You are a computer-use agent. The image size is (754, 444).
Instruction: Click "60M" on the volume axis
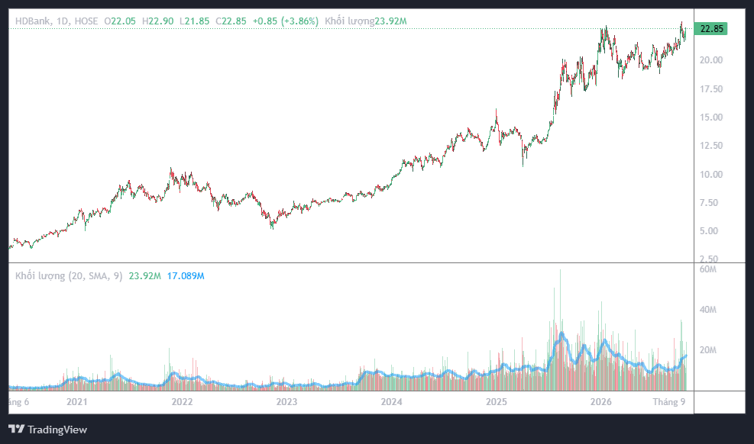point(708,269)
